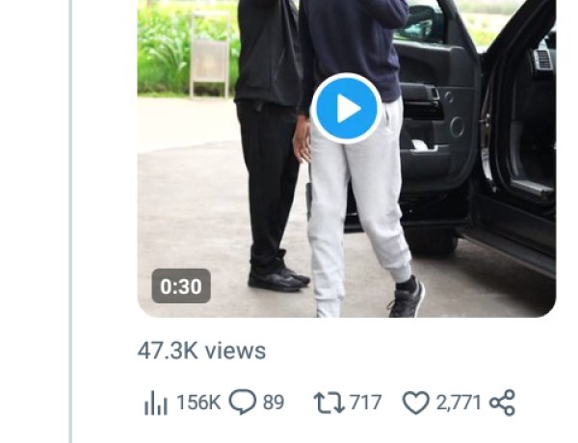Open tweet analytics bar chart icon
Image resolution: width=578 pixels, height=443 pixels.
click(x=155, y=404)
